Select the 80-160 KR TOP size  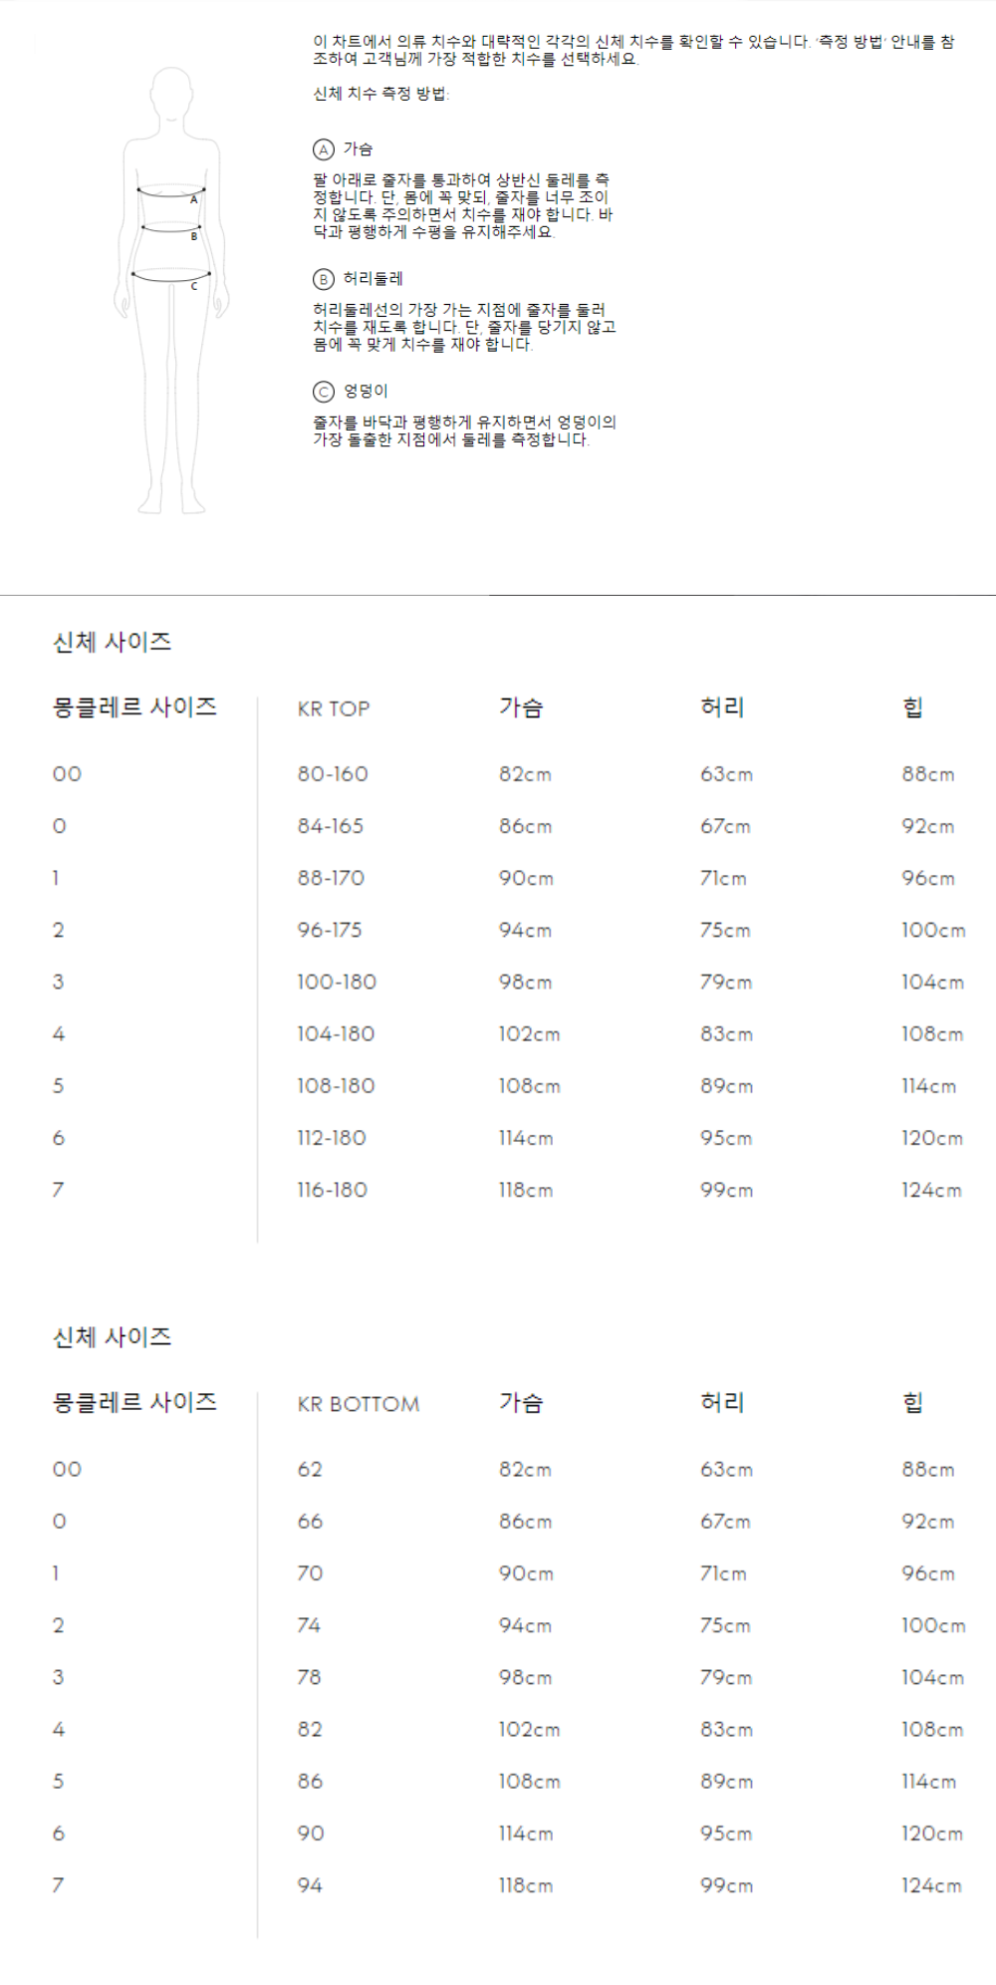click(333, 774)
